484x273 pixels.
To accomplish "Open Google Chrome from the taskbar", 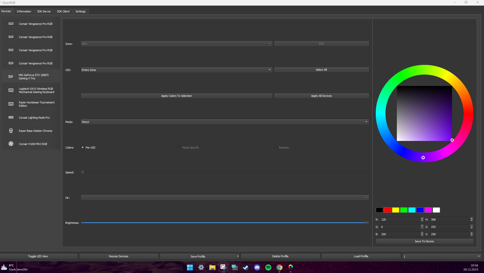I will pos(279,267).
